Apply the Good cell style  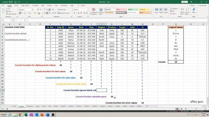(x=133, y=9)
